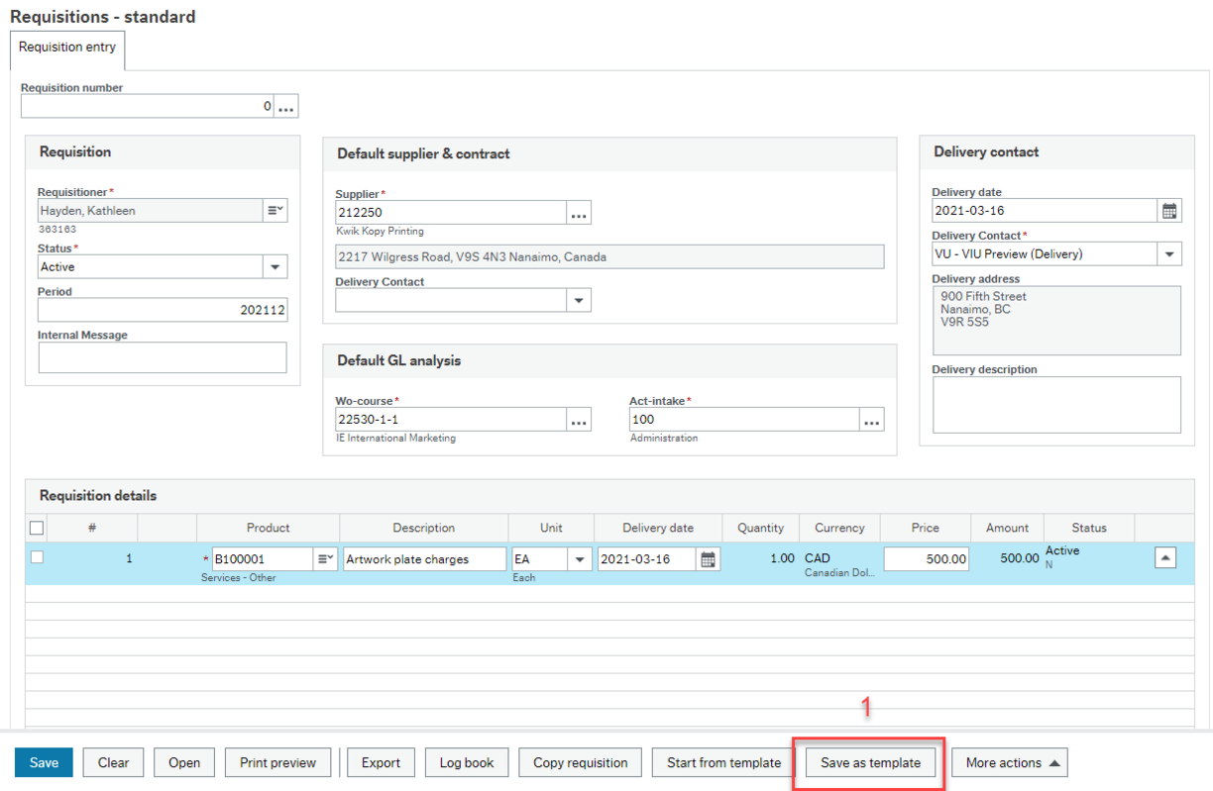
Task: Open the Wo-course lookup ellipsis
Action: click(578, 419)
